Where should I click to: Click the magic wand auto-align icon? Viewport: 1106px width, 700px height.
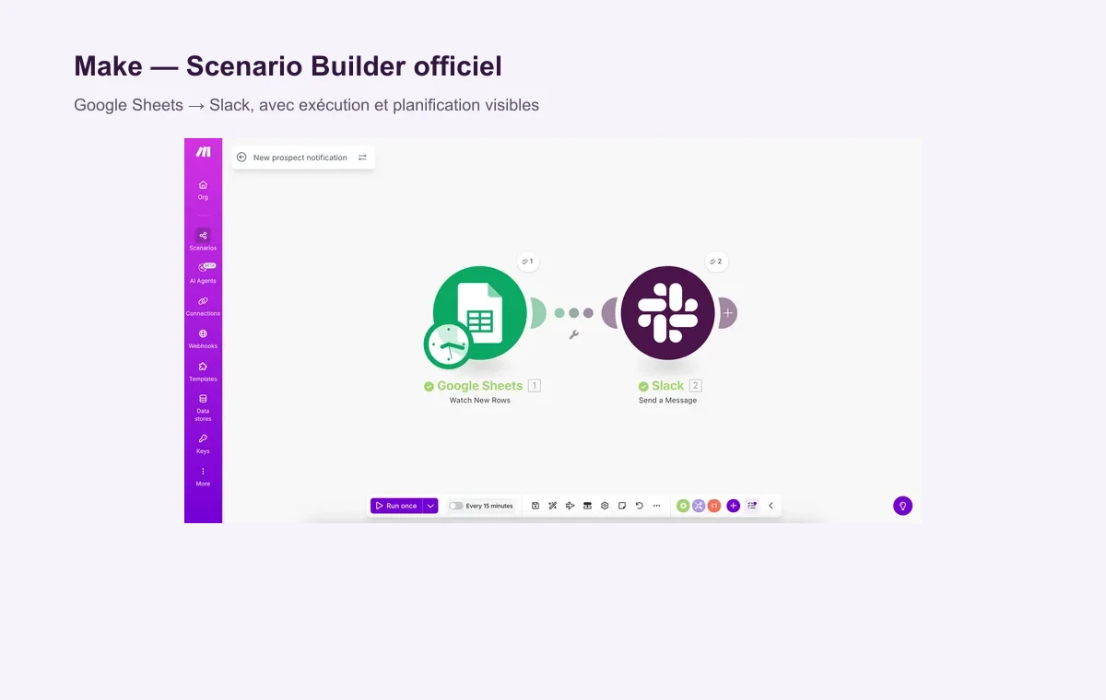[553, 506]
